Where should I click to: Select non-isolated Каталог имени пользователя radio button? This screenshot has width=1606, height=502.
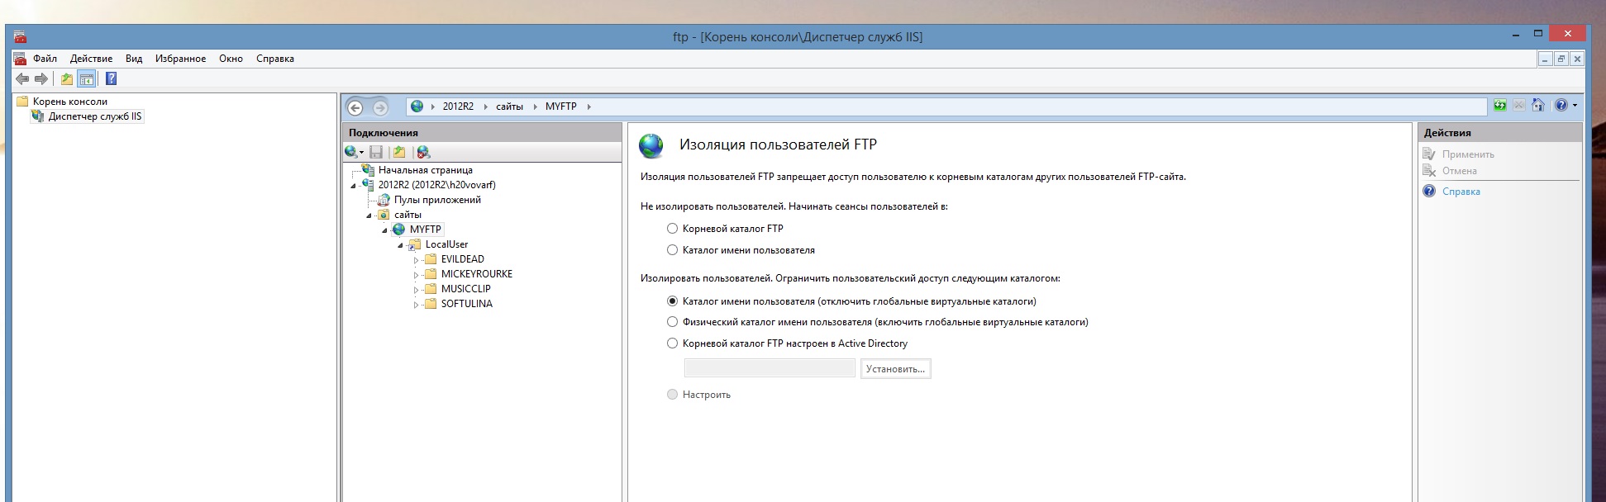click(x=672, y=250)
